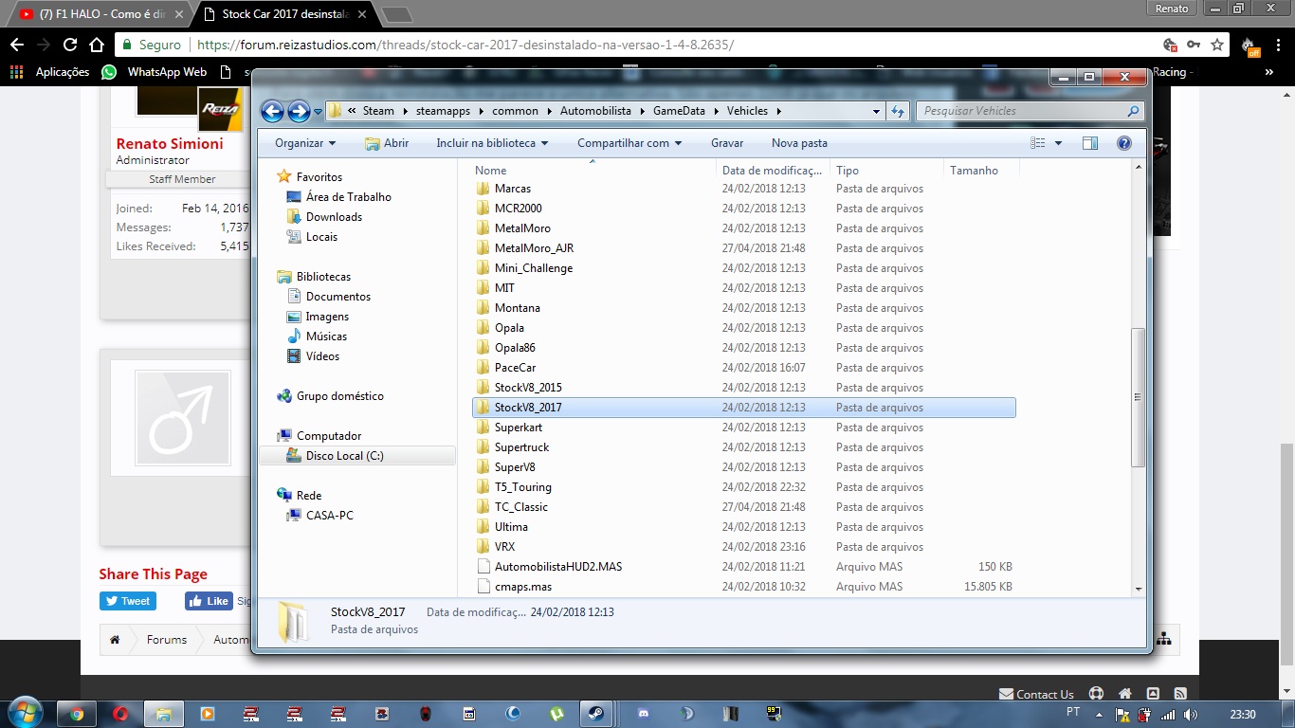Open the view options dropdown arrow
Viewport: 1295px width, 728px height.
pyautogui.click(x=1058, y=143)
